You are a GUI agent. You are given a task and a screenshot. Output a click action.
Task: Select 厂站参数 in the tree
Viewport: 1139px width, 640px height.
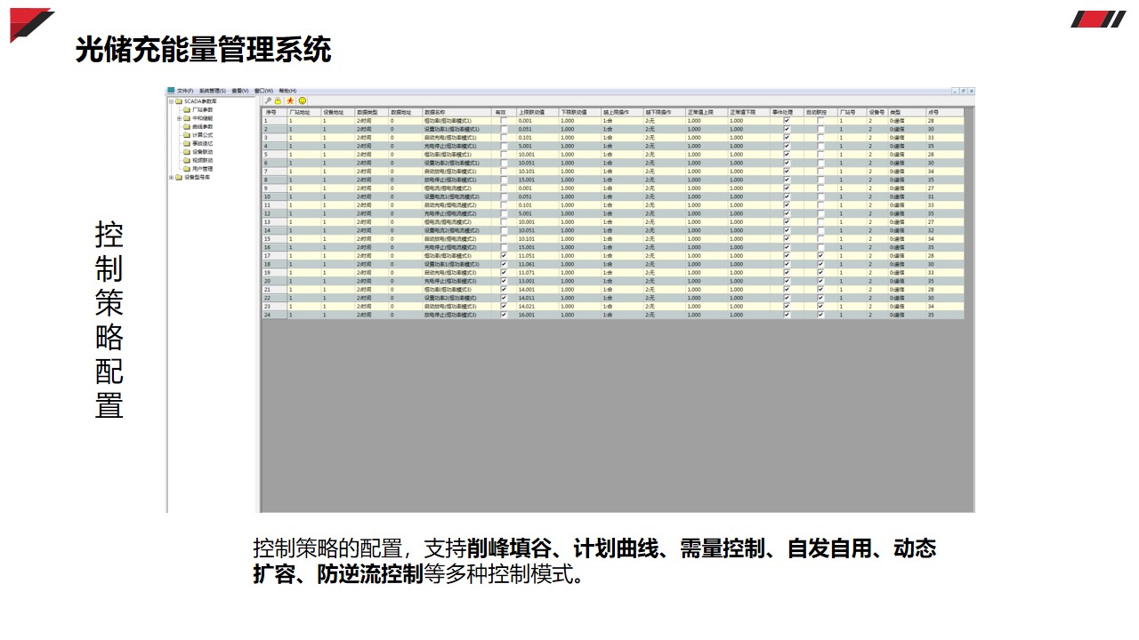203,109
